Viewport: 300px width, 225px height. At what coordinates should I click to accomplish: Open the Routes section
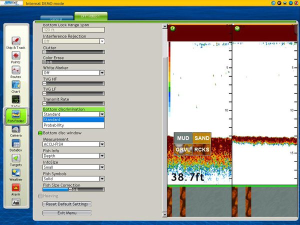click(15, 71)
